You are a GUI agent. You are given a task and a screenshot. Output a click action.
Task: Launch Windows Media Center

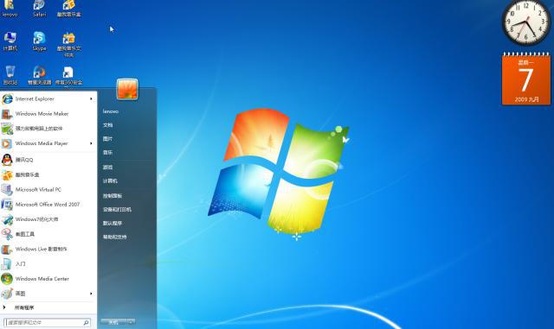pyautogui.click(x=48, y=279)
